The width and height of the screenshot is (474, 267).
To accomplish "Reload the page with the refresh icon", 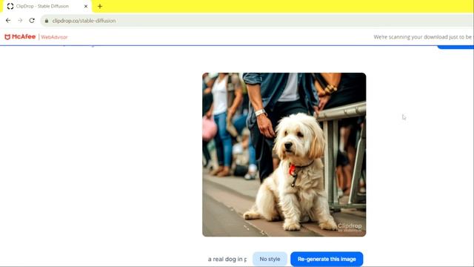I will tap(32, 21).
